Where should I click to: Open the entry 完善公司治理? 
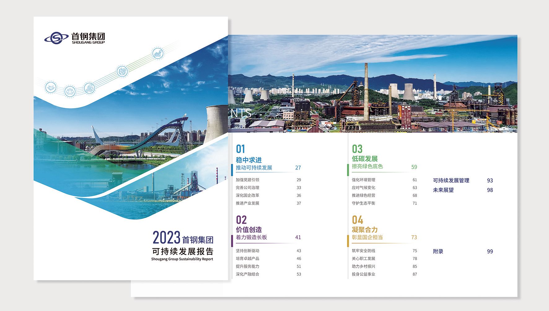(248, 187)
